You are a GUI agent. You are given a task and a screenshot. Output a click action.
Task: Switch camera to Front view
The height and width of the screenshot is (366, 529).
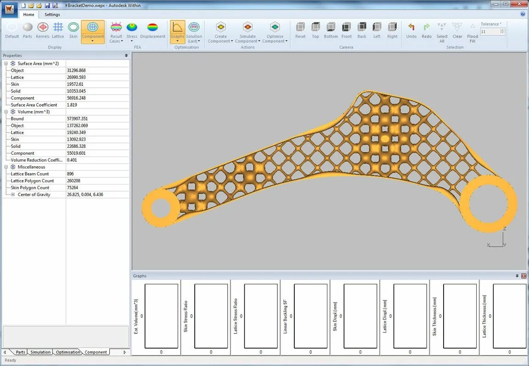pos(347,30)
